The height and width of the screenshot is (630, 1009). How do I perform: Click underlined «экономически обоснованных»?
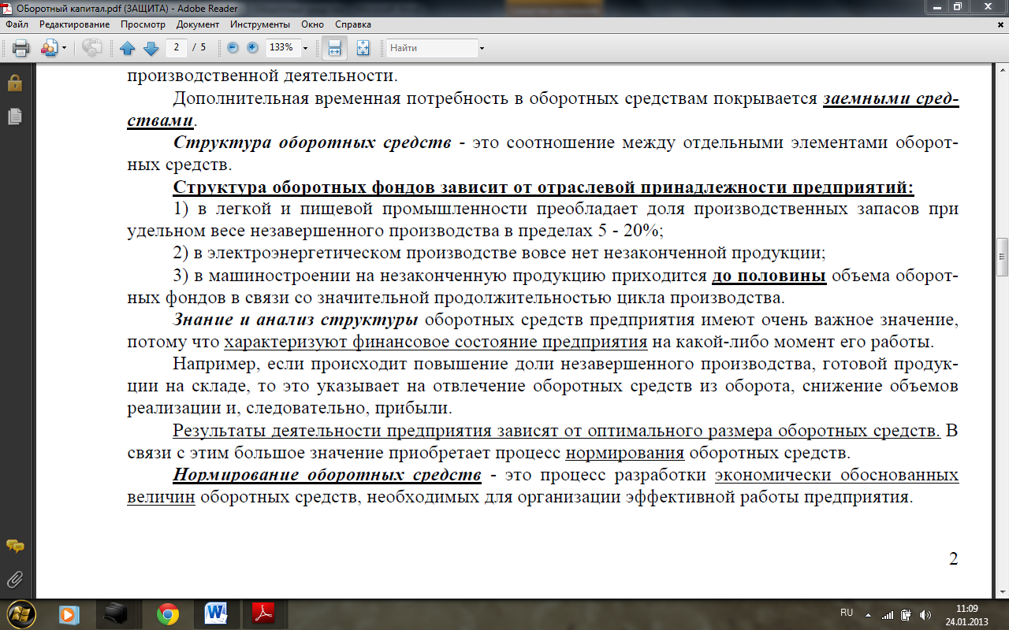click(x=837, y=476)
